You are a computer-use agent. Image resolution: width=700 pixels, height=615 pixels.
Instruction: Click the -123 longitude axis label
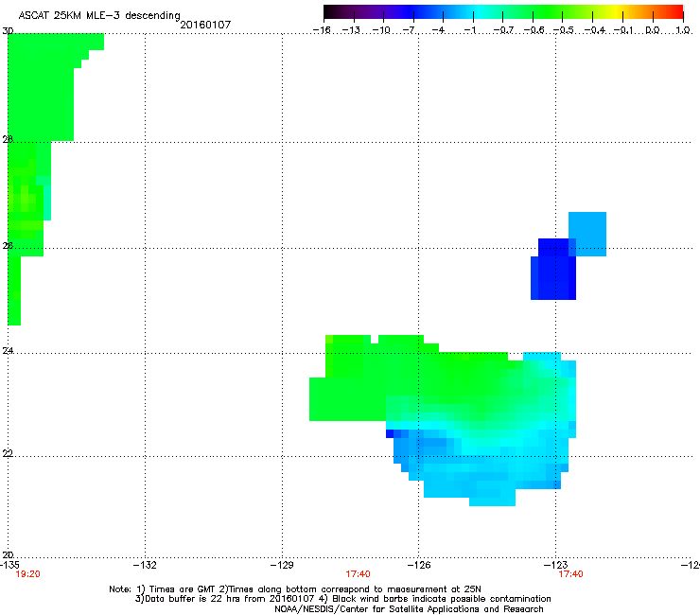click(x=556, y=566)
